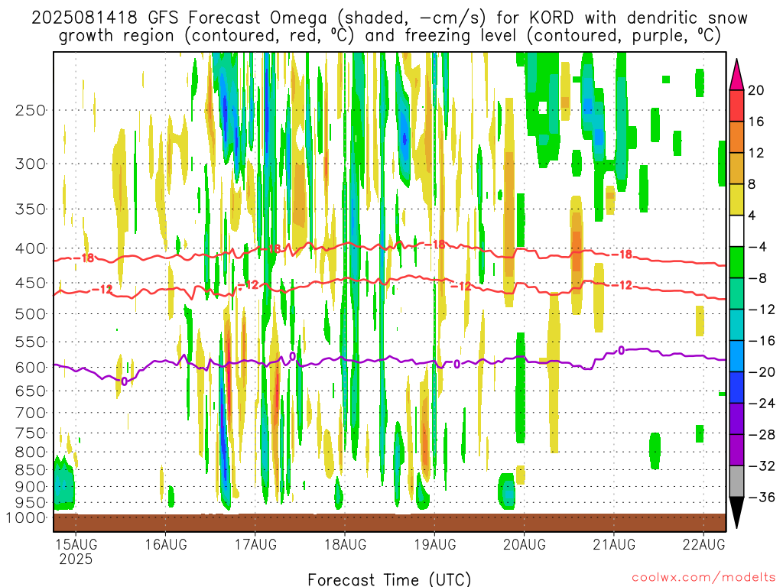Image resolution: width=783 pixels, height=587 pixels.
Task: Click the 16AUG date label
Action: [x=166, y=544]
